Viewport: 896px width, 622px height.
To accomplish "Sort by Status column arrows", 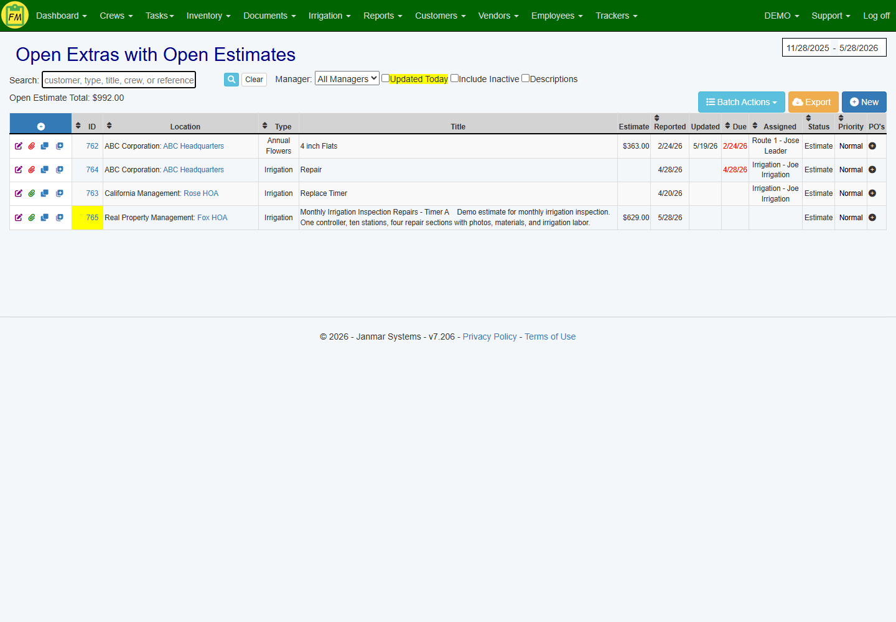I will pyautogui.click(x=809, y=118).
